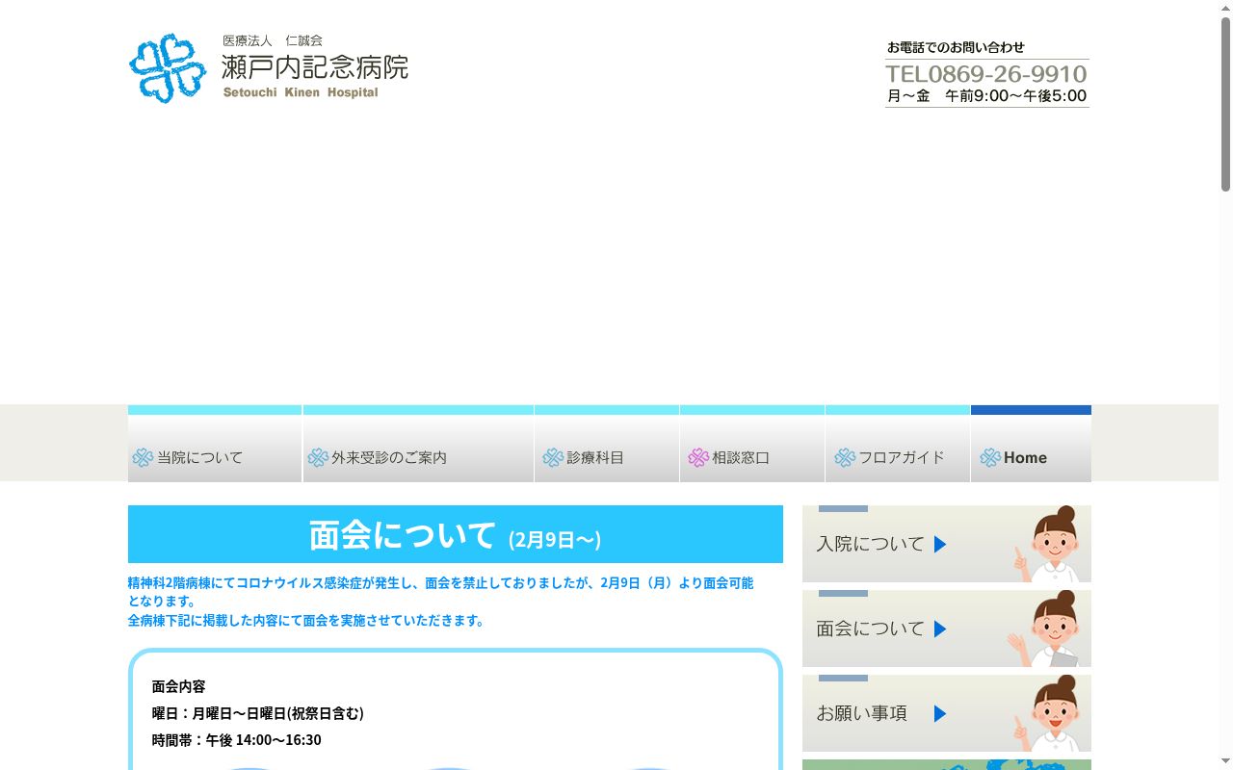The width and height of the screenshot is (1233, 770).
Task: Click the お電話でのお問い合わせ label
Action: click(956, 47)
